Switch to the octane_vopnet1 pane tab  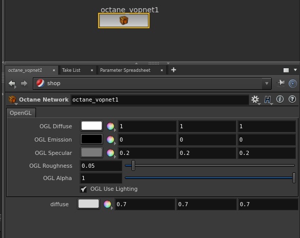[x=25, y=70]
